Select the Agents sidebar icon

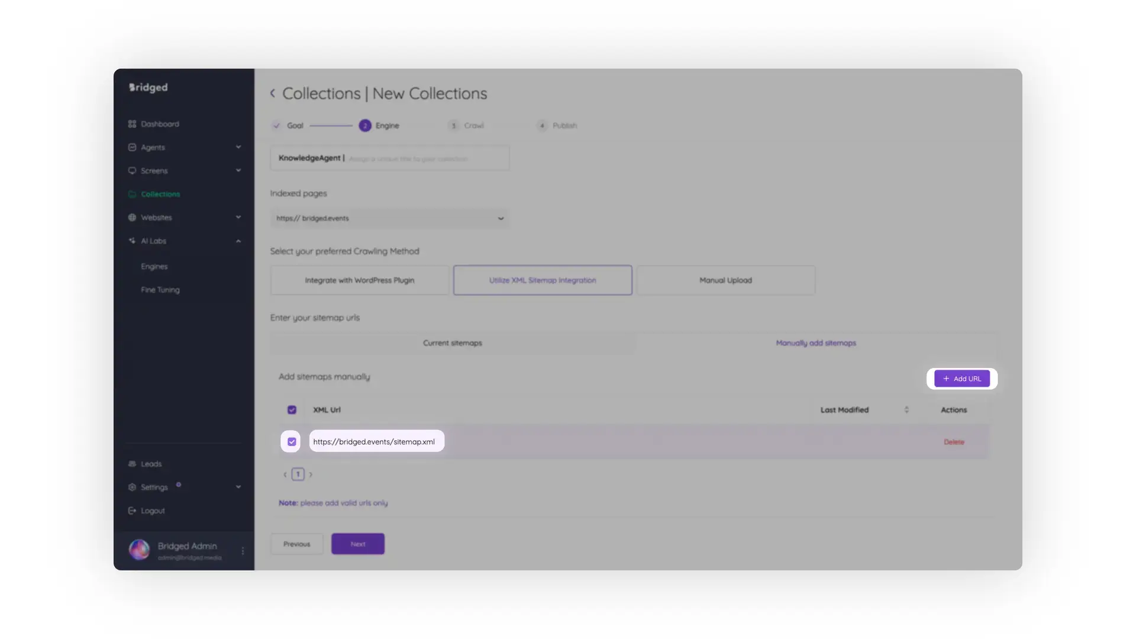[x=133, y=147]
